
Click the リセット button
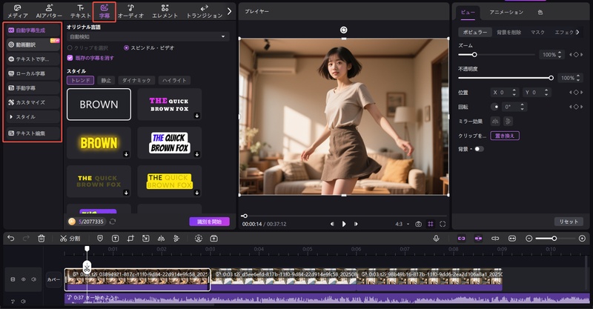569,222
